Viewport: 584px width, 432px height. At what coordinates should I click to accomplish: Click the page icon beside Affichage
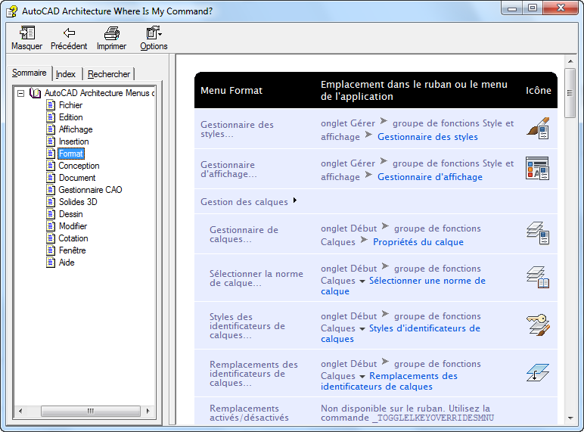[51, 129]
